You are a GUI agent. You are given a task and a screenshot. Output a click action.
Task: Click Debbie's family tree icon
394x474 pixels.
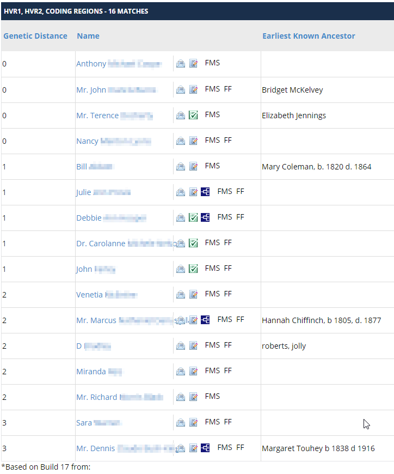pos(205,217)
